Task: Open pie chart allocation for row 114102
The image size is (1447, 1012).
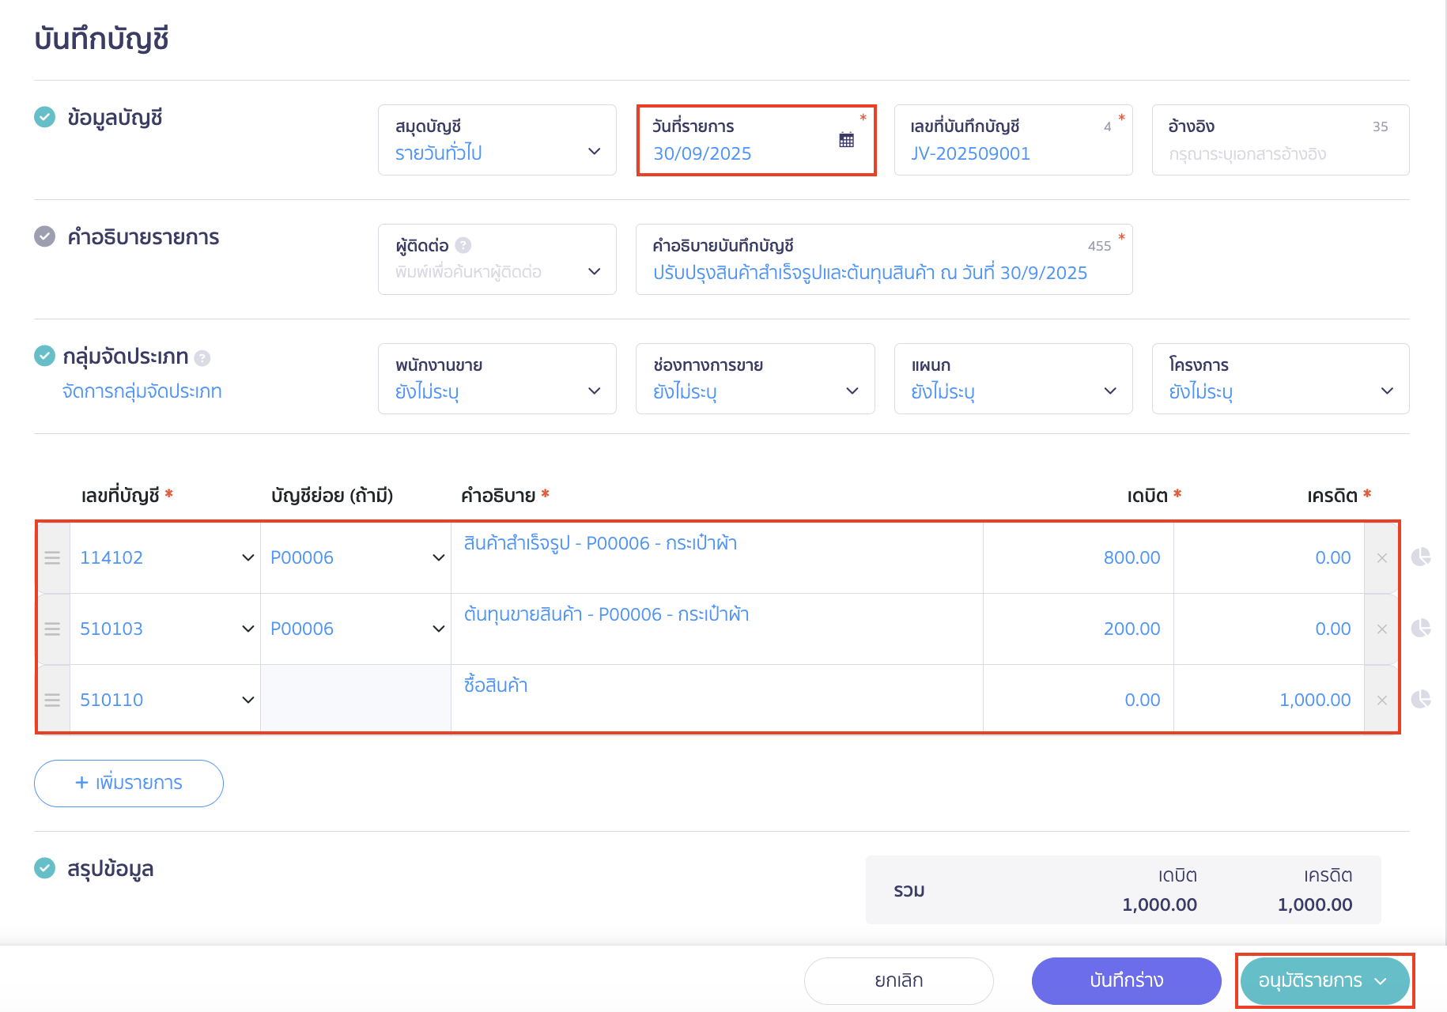Action: [x=1421, y=557]
